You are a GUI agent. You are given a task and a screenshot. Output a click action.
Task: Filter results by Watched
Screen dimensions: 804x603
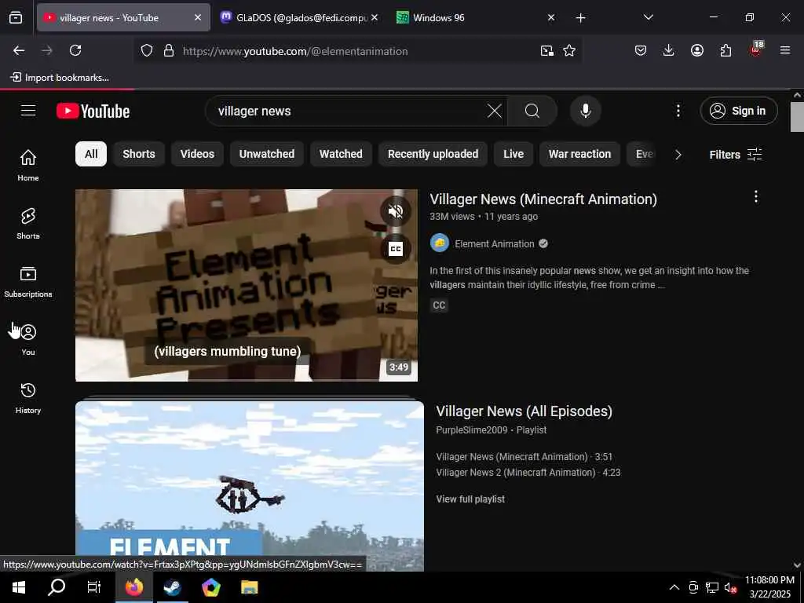click(341, 154)
